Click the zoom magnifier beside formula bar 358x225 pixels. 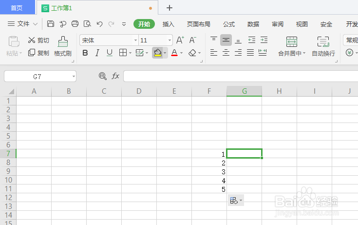pyautogui.click(x=102, y=76)
